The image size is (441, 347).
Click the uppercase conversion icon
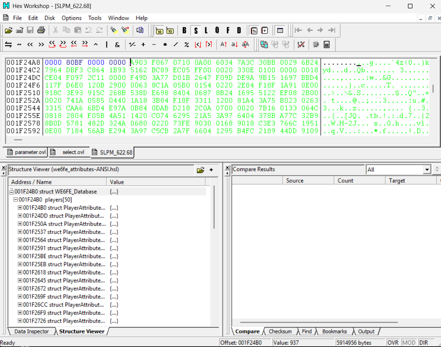pyautogui.click(x=224, y=45)
